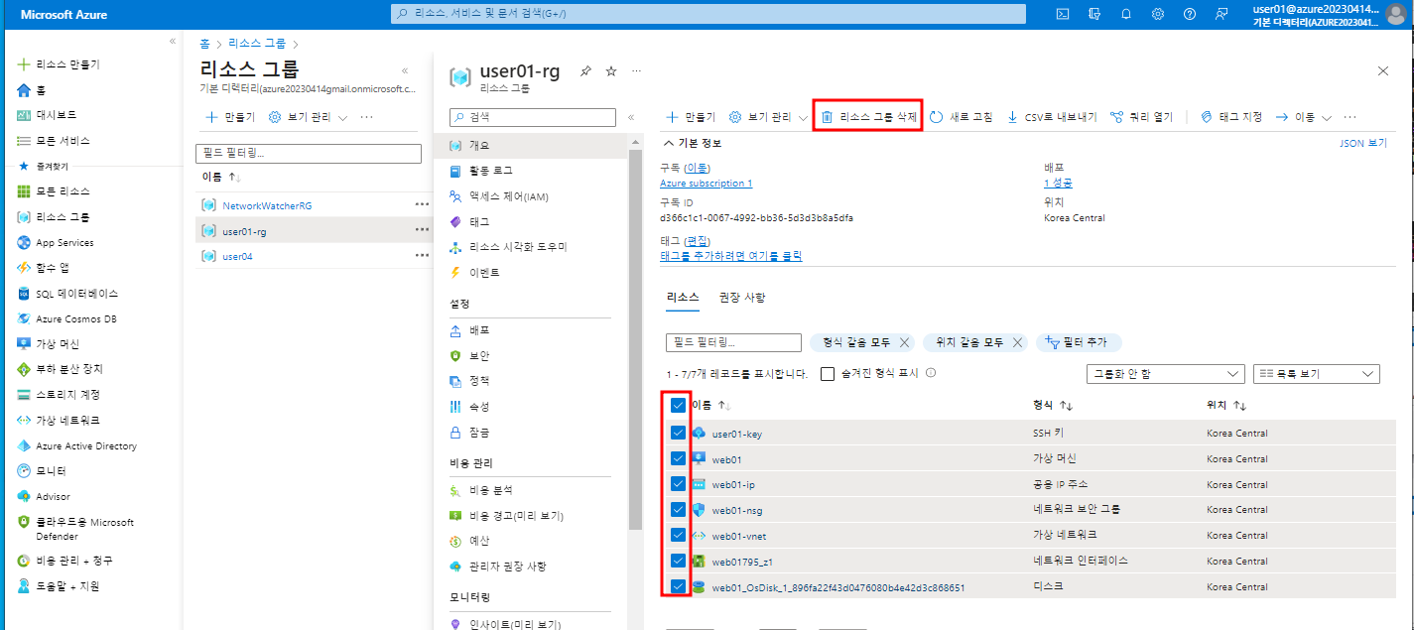Click 필터 추가 button
The width and height of the screenshot is (1414, 630).
point(1079,342)
